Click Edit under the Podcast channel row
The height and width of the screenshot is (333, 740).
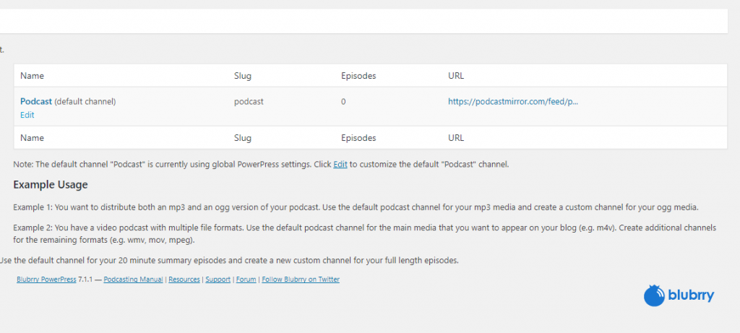click(27, 115)
